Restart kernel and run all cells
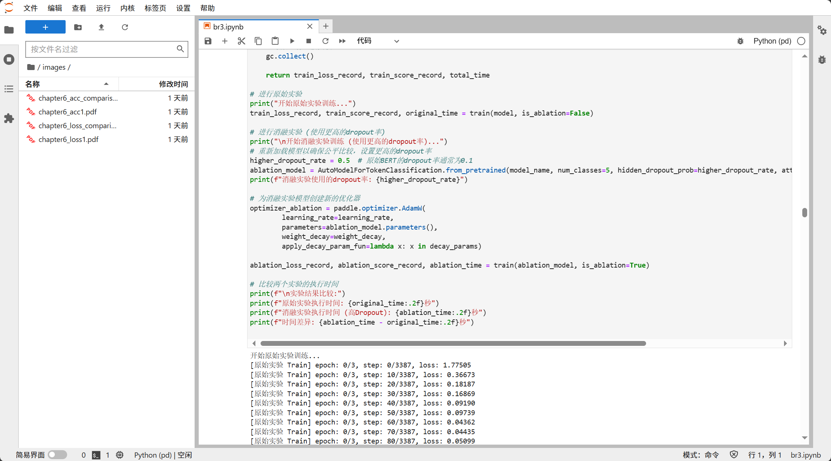The height and width of the screenshot is (461, 831). coord(342,41)
